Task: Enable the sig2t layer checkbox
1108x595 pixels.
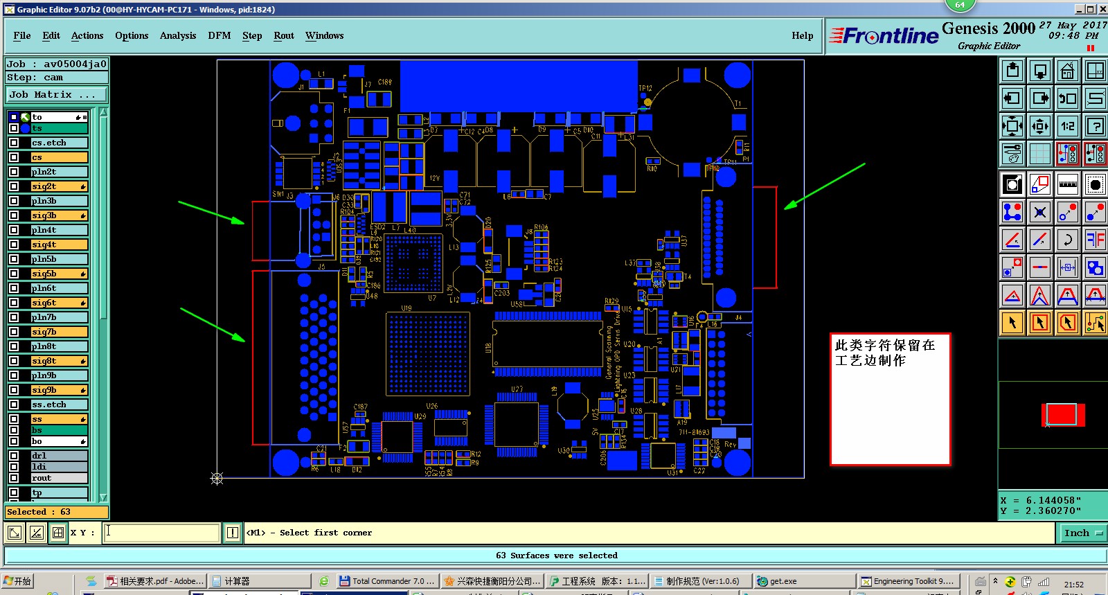Action: pos(14,186)
